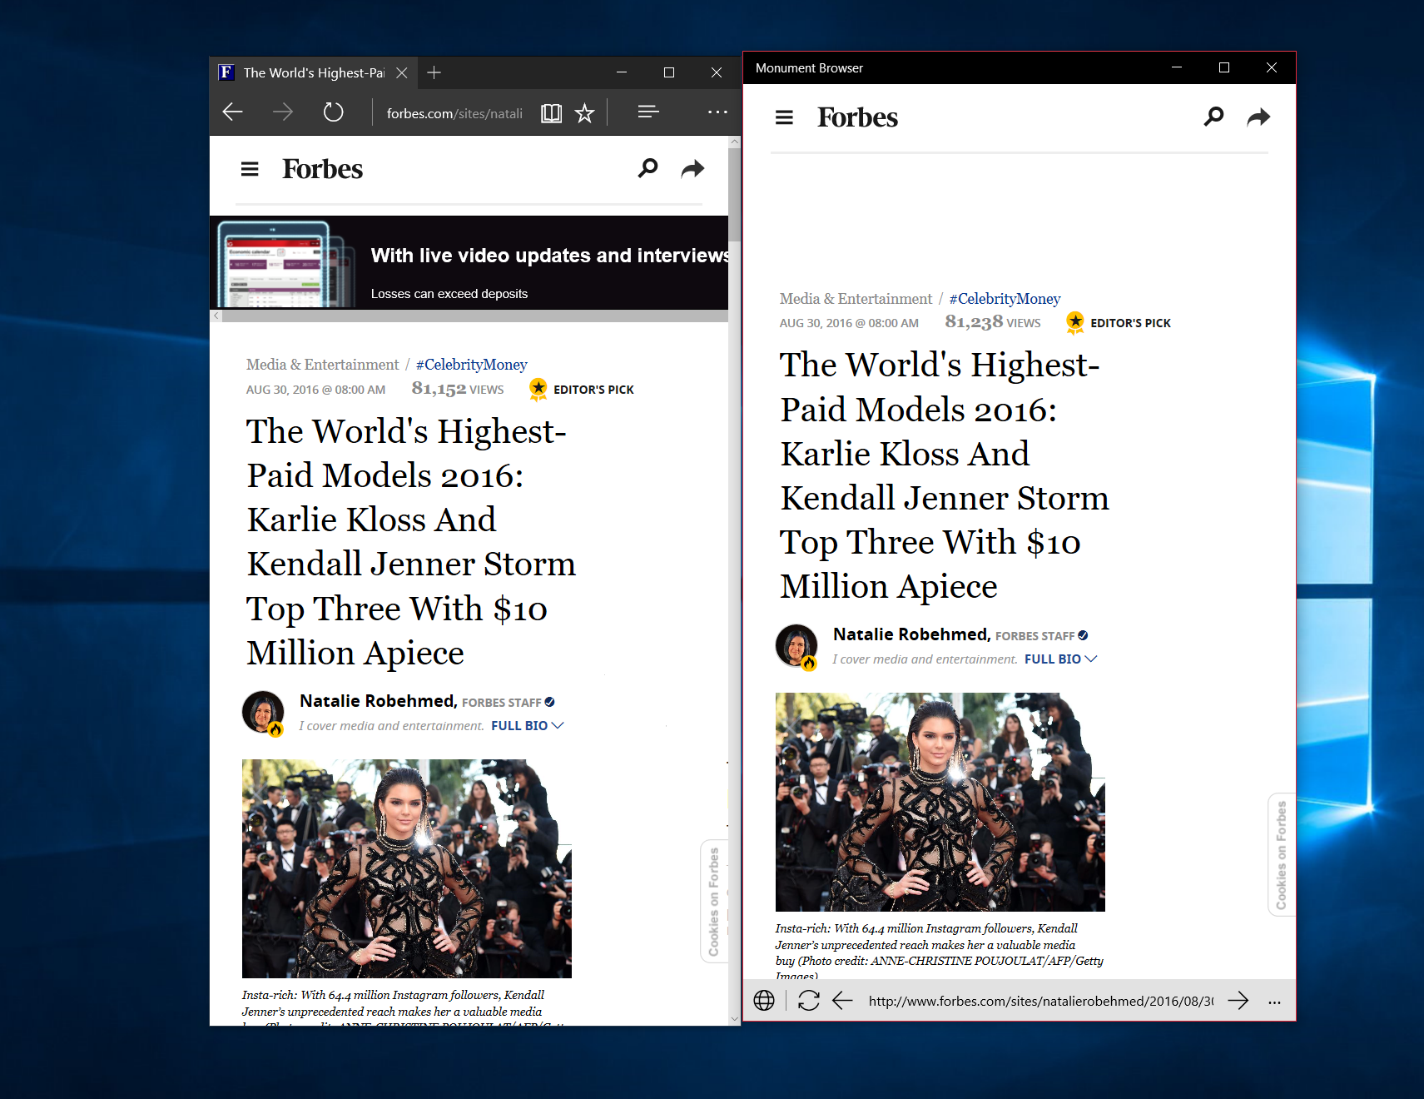
Task: Go back in the Edge browser
Action: click(x=233, y=112)
